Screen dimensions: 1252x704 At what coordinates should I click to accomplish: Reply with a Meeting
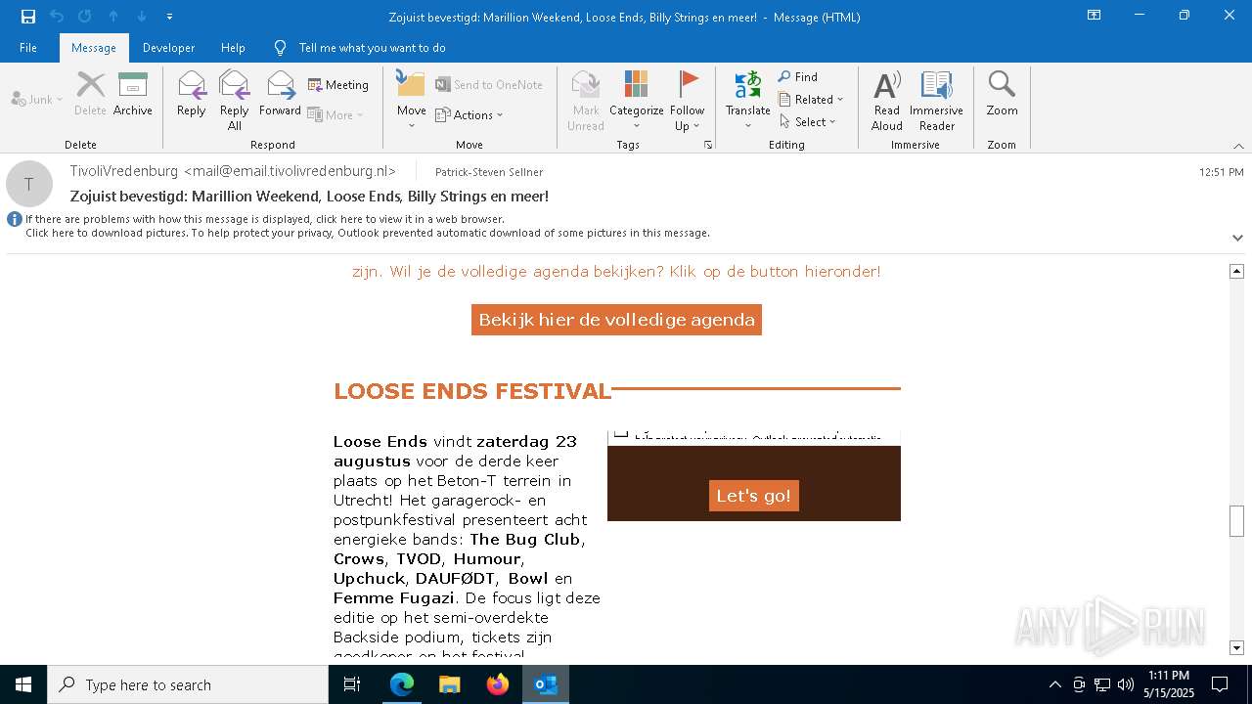[x=338, y=85]
